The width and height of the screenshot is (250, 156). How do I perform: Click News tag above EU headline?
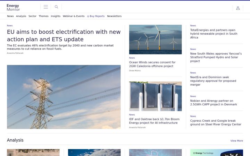[10, 25]
